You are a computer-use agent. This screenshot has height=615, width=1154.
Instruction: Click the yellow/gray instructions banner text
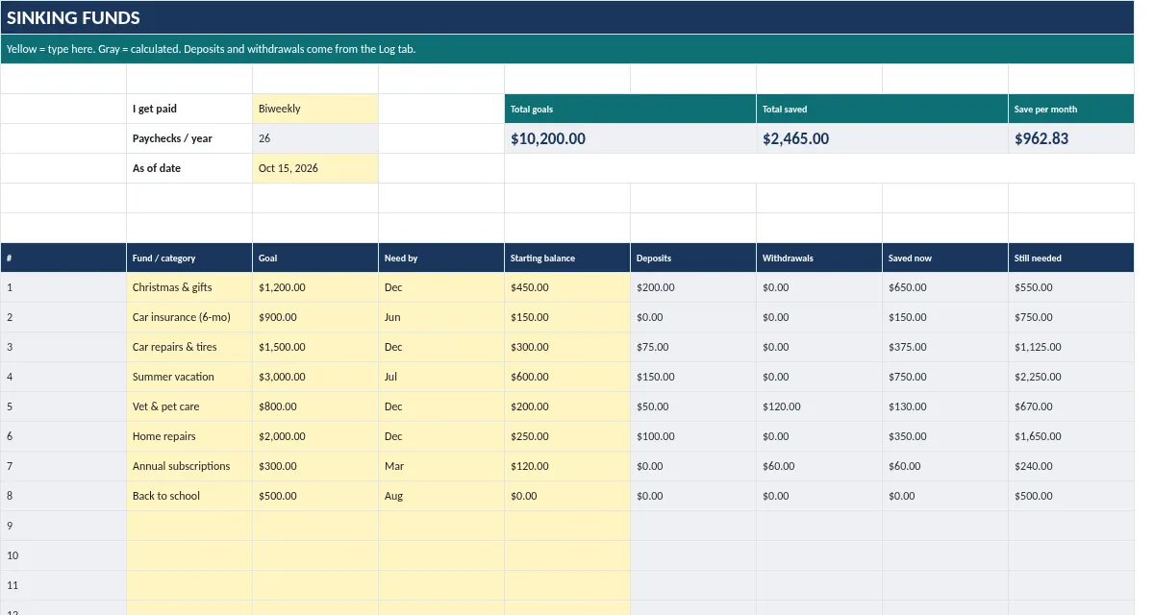211,49
